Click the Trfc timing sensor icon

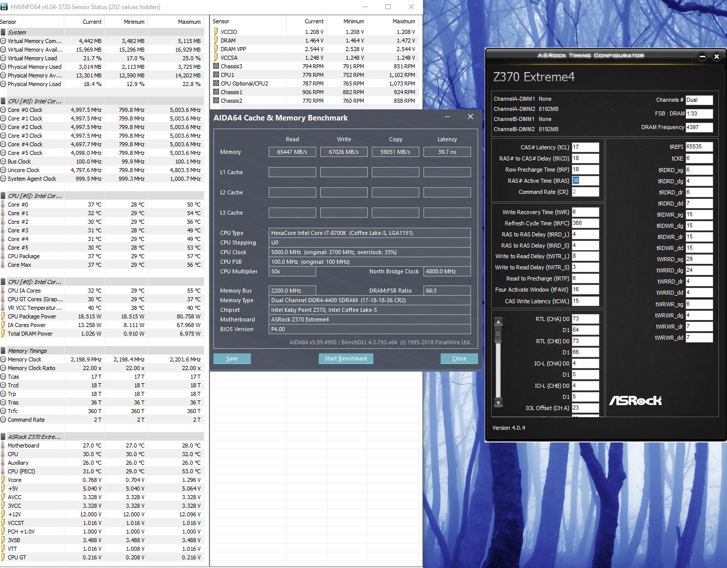point(4,411)
